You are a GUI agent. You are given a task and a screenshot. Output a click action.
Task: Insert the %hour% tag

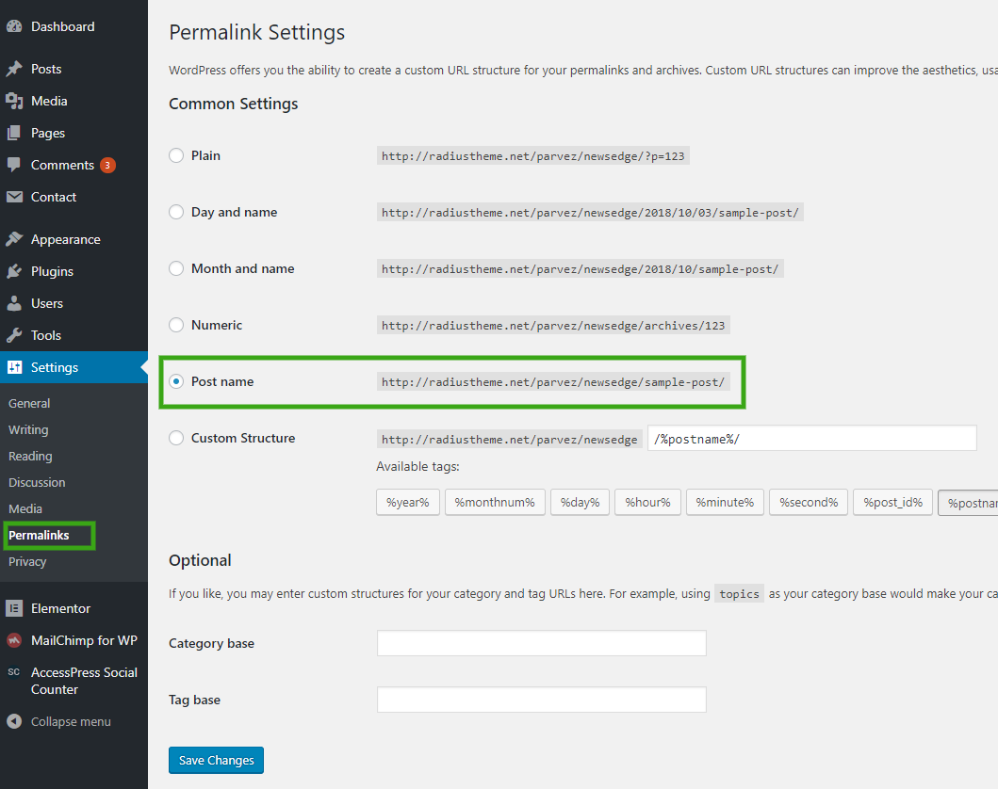648,502
